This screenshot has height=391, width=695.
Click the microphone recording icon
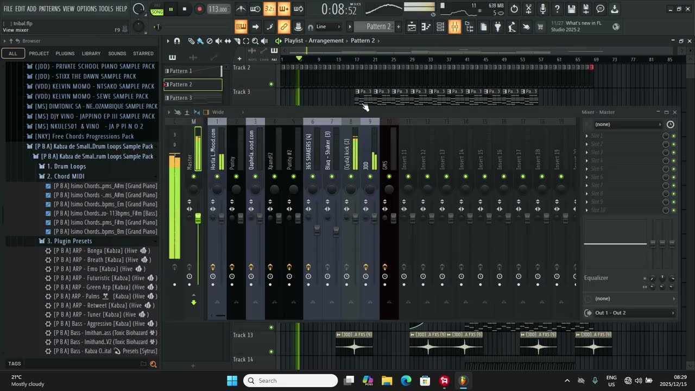(x=543, y=9)
